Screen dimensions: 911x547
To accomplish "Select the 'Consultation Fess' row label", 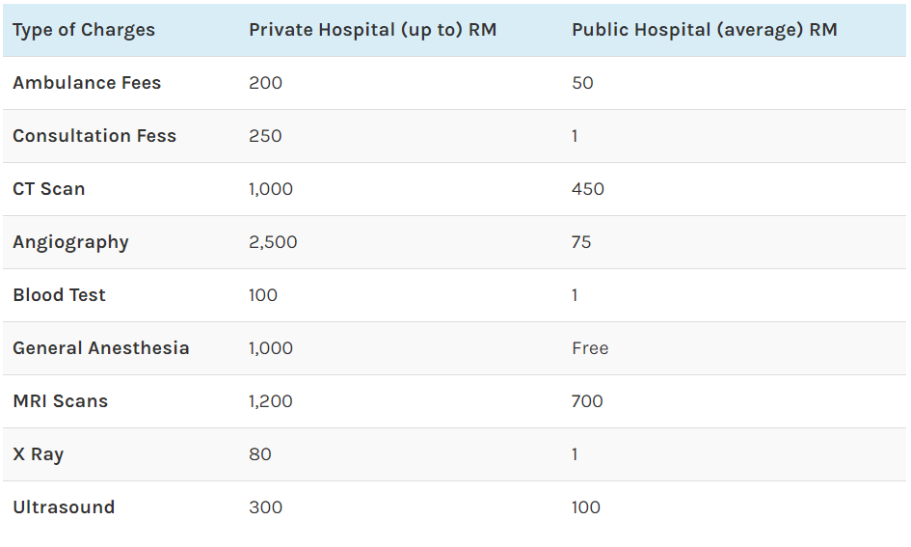I will 94,136.
